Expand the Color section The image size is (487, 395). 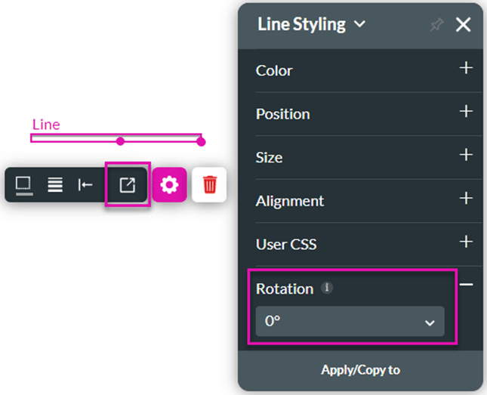pyautogui.click(x=466, y=68)
